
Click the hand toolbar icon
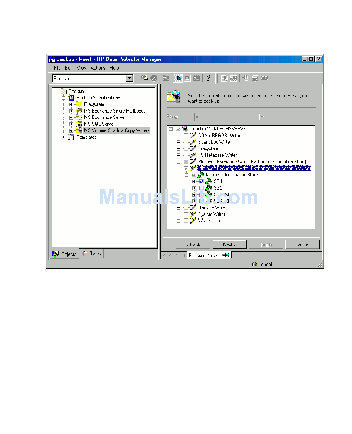(245, 79)
